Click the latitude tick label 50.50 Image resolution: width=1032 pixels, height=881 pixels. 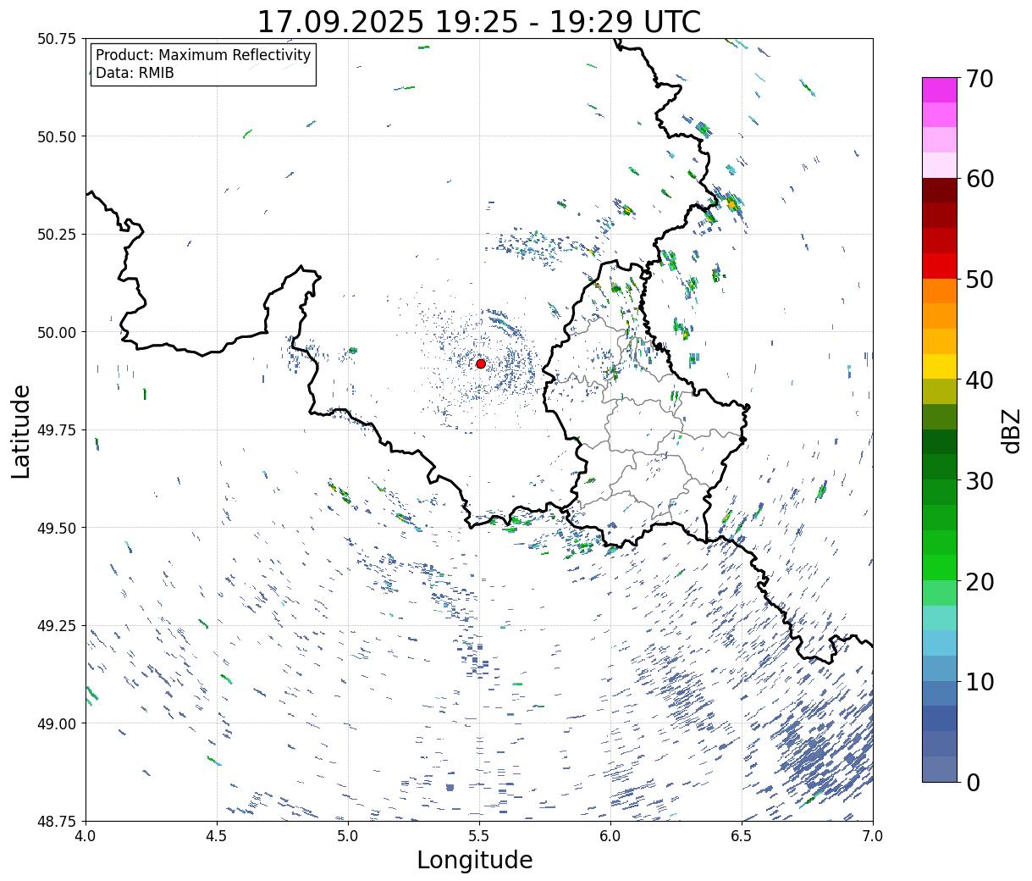(57, 136)
